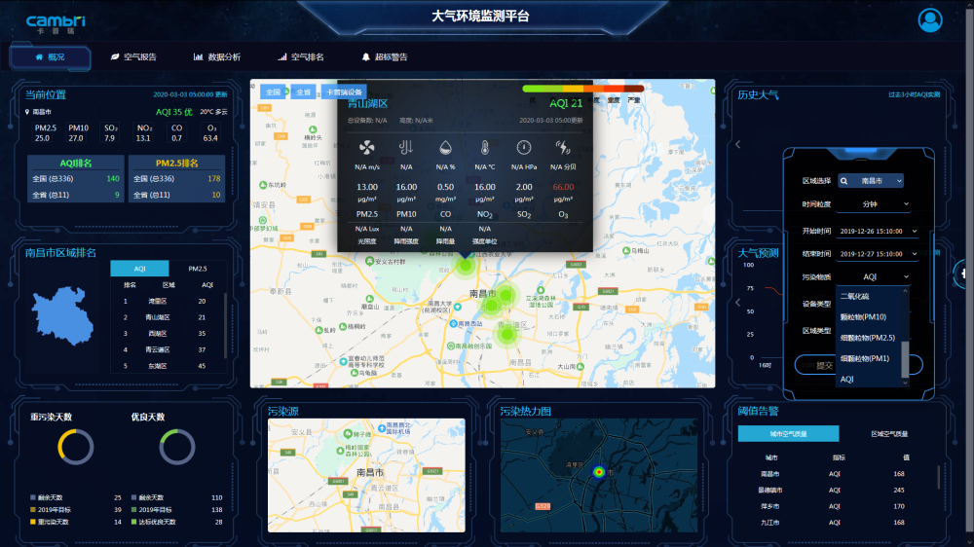Image resolution: width=974 pixels, height=547 pixels.
Task: Click the 青山湖区 ranking row
Action: pyautogui.click(x=167, y=317)
